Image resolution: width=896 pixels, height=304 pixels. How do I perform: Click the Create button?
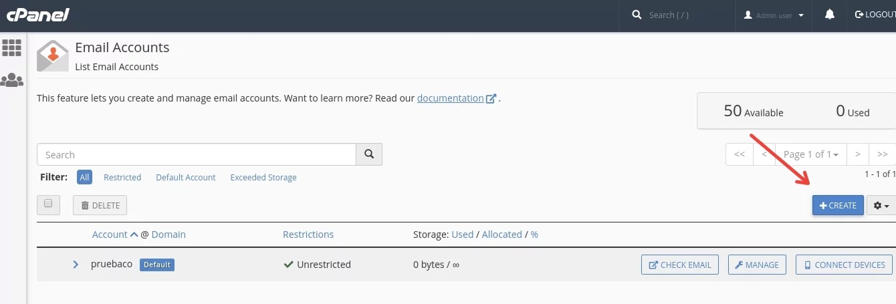[x=838, y=206]
